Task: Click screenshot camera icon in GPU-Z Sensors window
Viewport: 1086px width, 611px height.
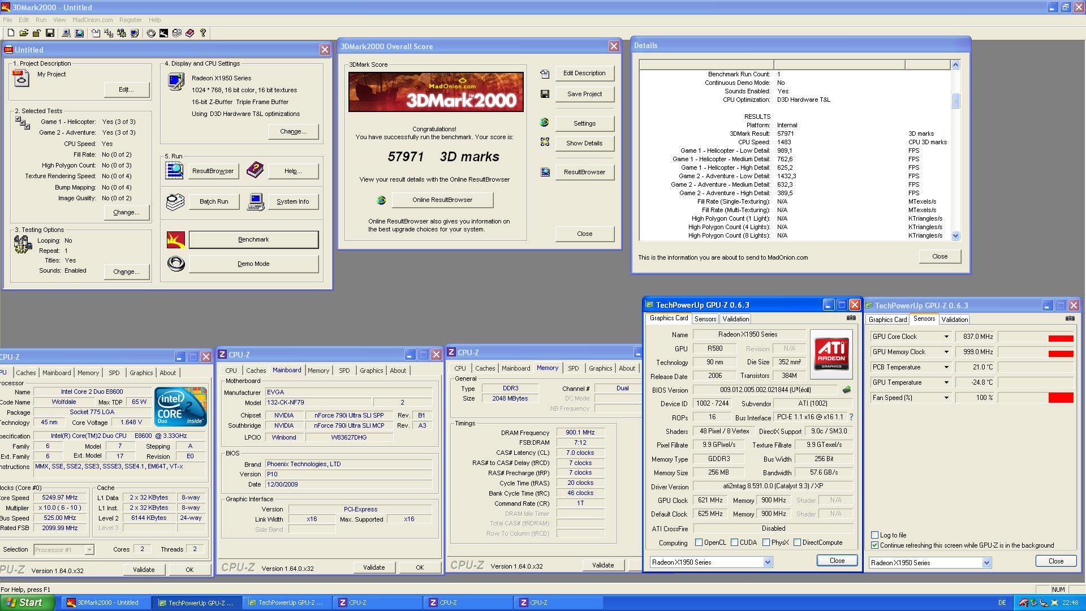Action: click(x=1070, y=319)
